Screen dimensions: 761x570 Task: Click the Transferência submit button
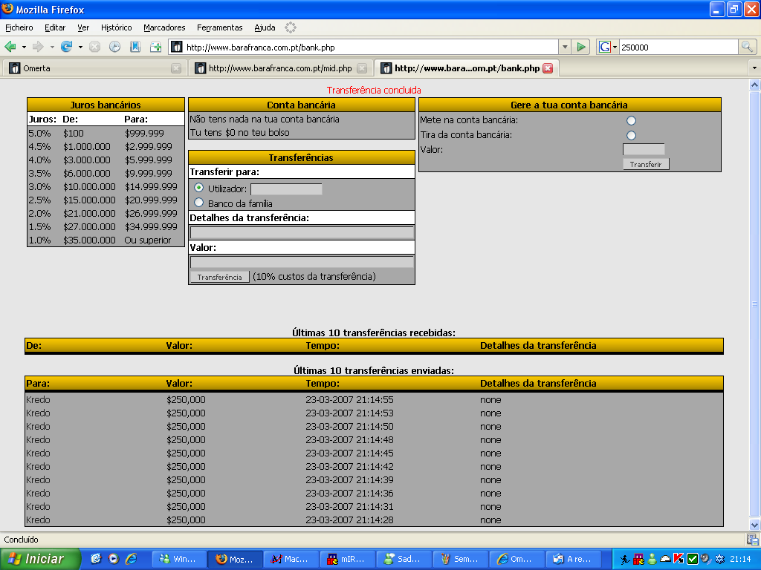click(220, 277)
